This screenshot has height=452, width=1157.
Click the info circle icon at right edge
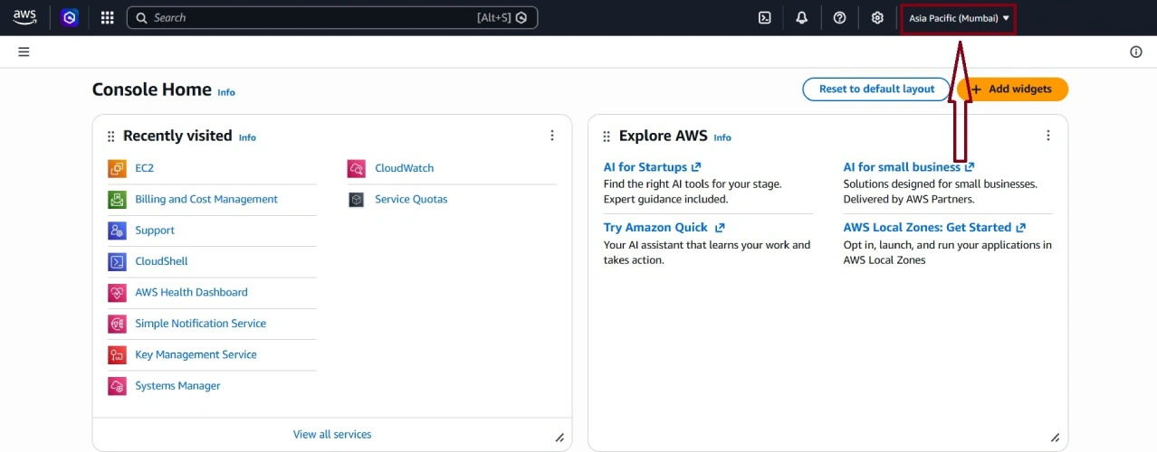pyautogui.click(x=1136, y=52)
